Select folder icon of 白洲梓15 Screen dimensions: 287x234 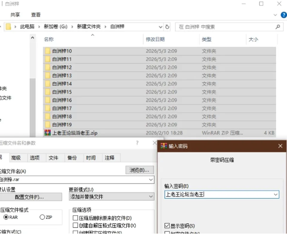pos(48,92)
